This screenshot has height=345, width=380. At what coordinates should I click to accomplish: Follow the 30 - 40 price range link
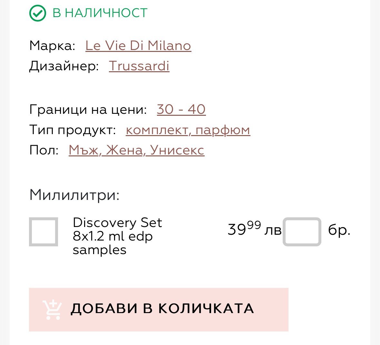tap(181, 109)
